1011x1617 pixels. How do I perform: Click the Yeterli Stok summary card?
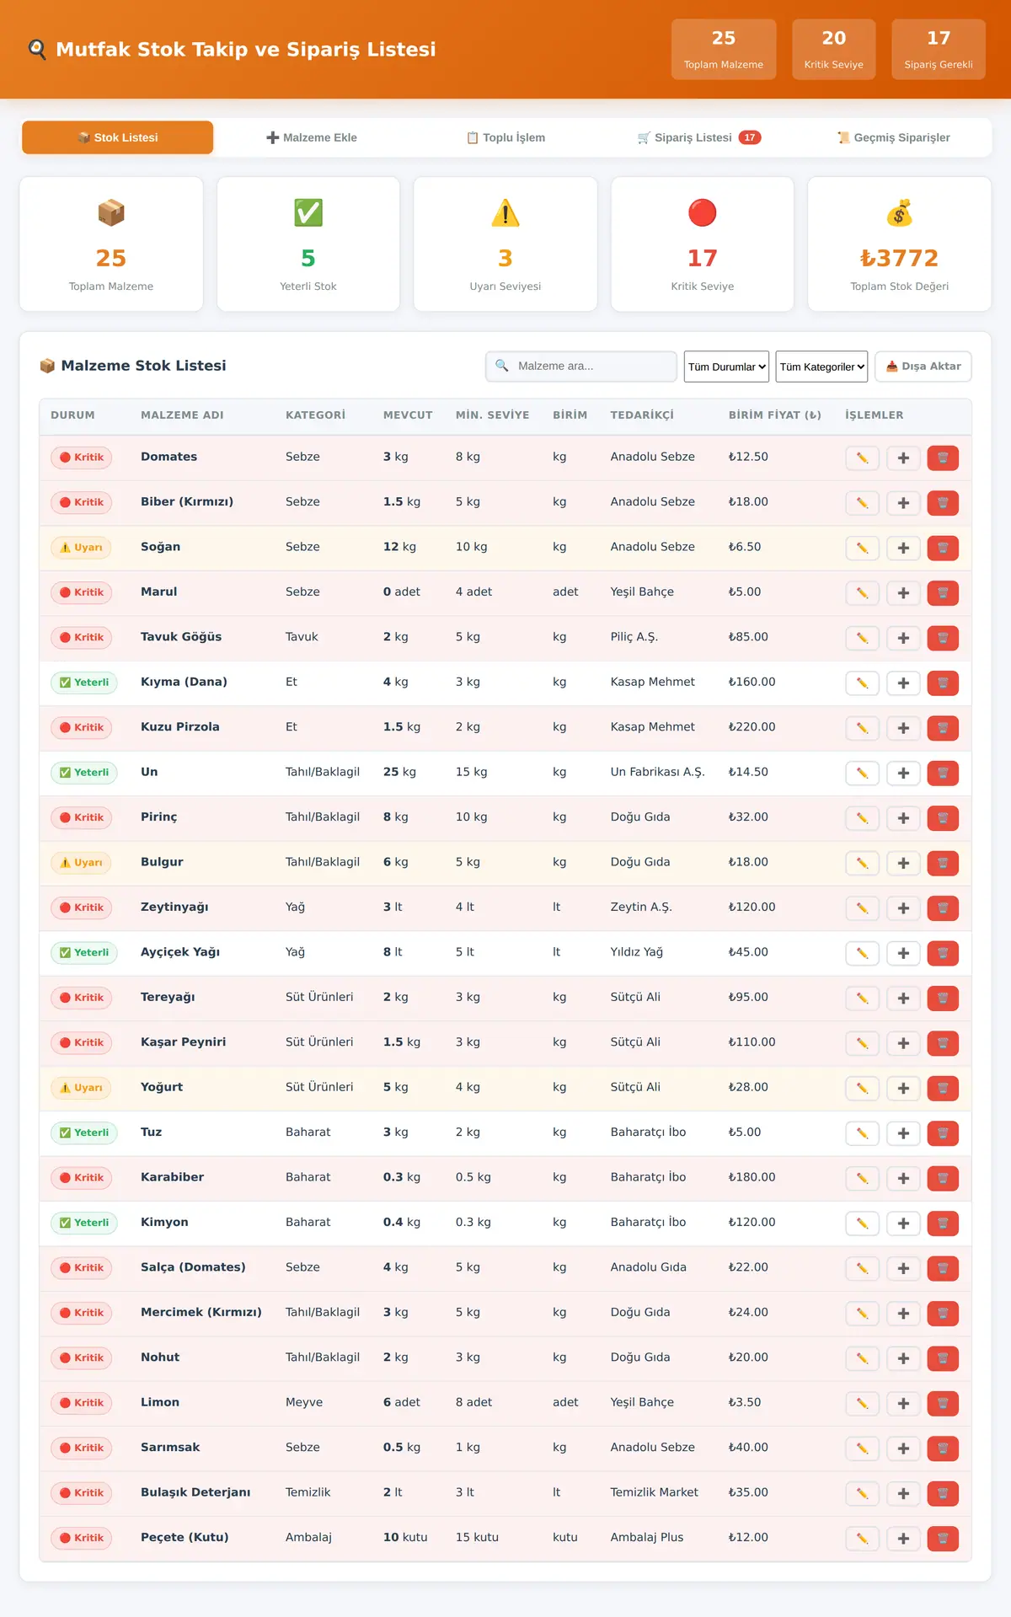[308, 244]
